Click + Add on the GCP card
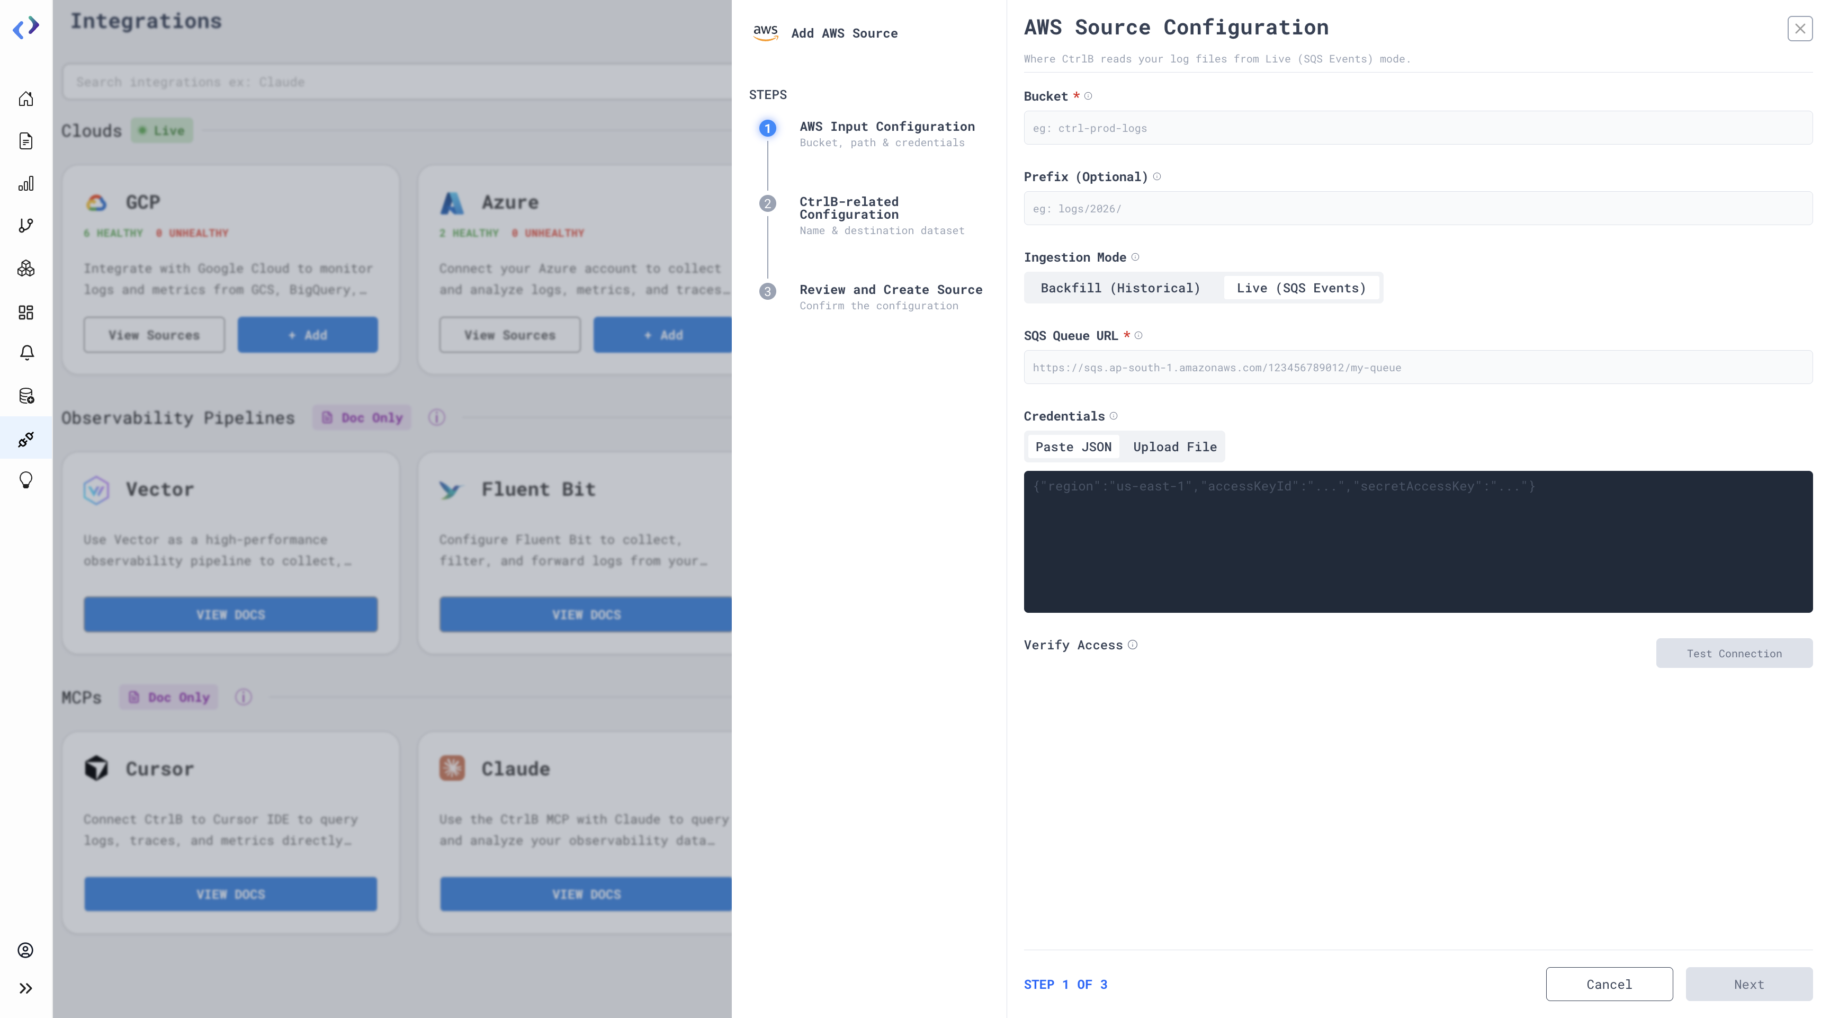The width and height of the screenshot is (1830, 1018). [308, 335]
